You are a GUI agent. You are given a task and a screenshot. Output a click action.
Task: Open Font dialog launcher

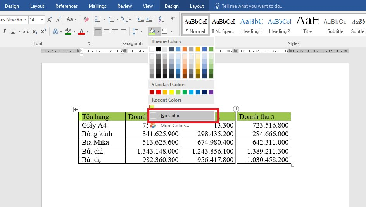point(89,44)
